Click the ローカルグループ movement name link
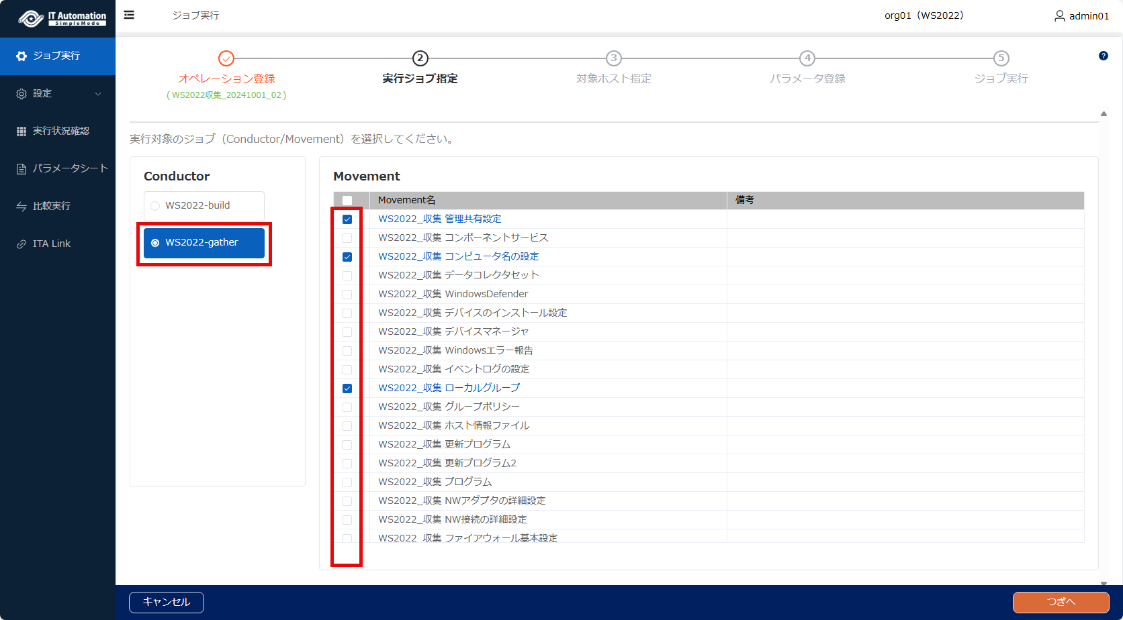This screenshot has width=1123, height=620. 449,388
